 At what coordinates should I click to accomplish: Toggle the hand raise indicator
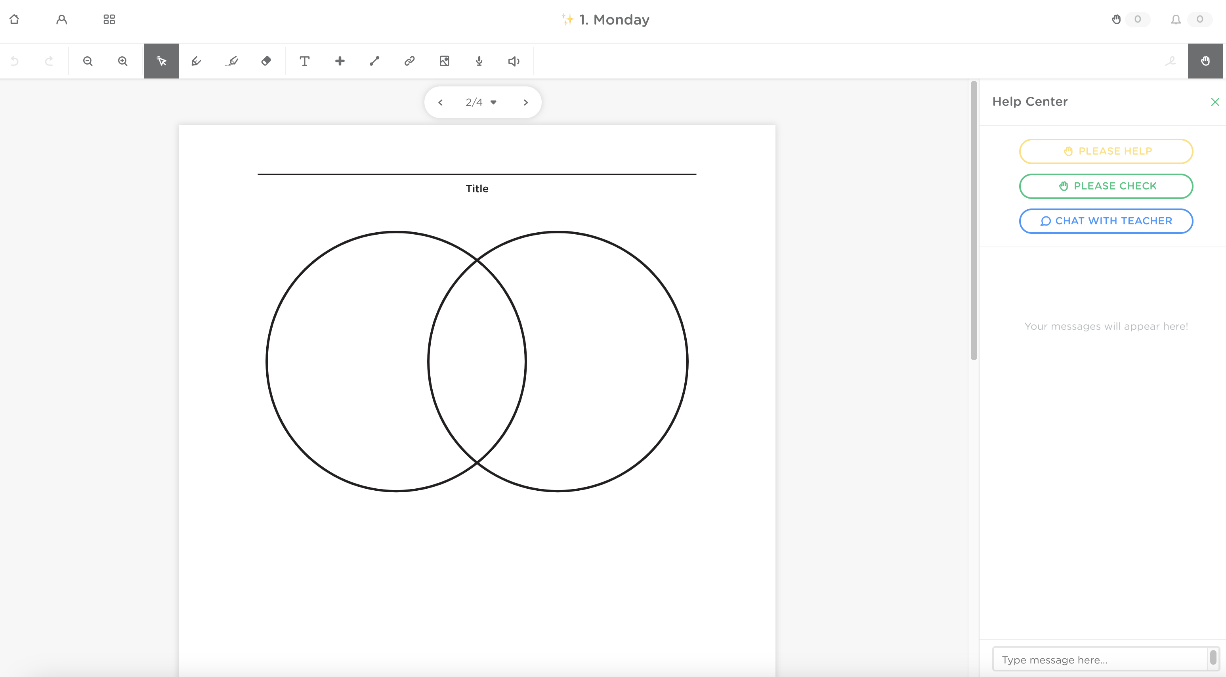[1117, 19]
